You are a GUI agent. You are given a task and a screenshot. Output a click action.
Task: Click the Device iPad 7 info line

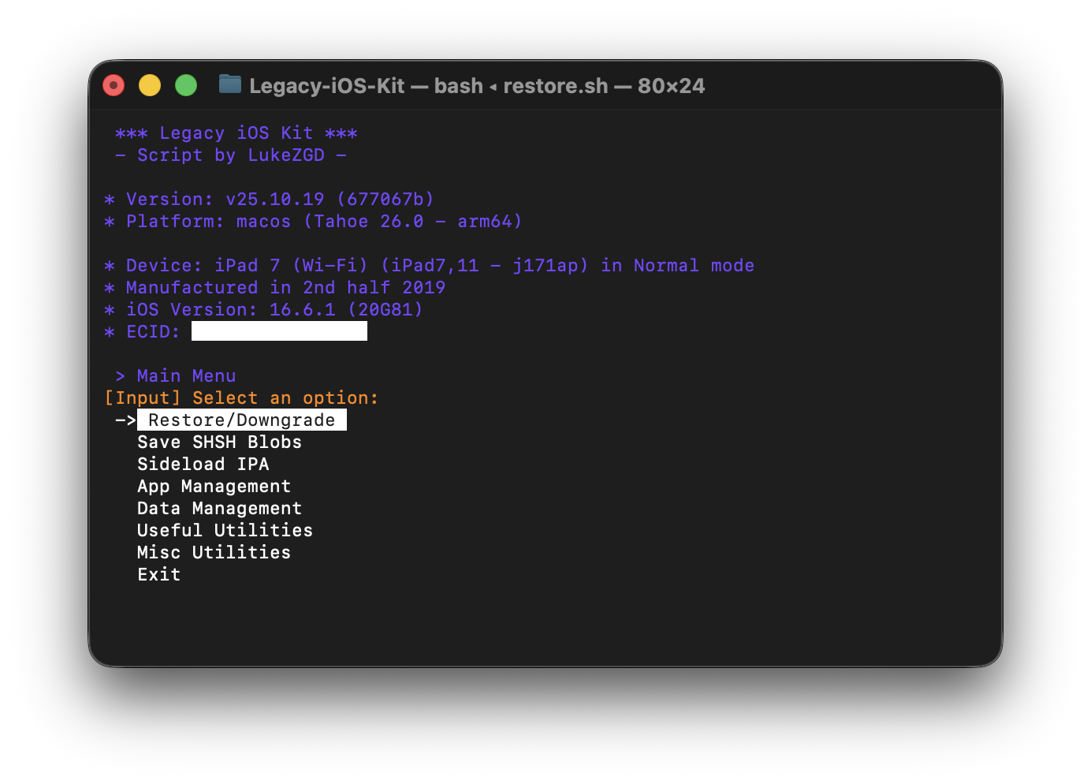pyautogui.click(x=430, y=266)
